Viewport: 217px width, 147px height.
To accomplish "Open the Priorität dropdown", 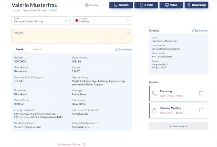I will 102,21.
